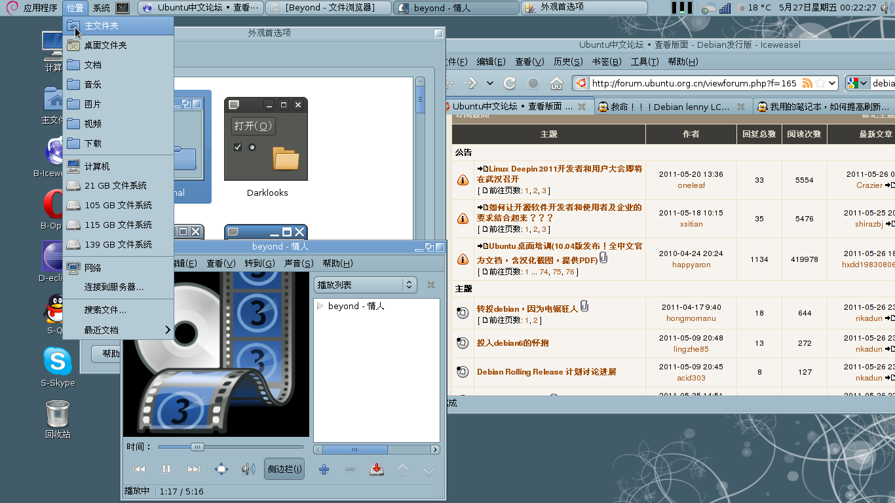Image resolution: width=895 pixels, height=503 pixels.
Task: Click the 18 °C weather applet
Action: [755, 8]
